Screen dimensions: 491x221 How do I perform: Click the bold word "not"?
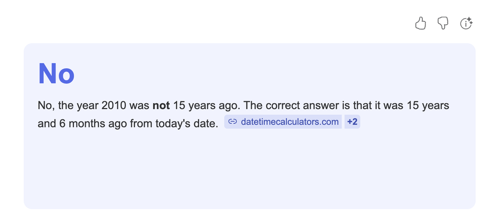click(161, 106)
